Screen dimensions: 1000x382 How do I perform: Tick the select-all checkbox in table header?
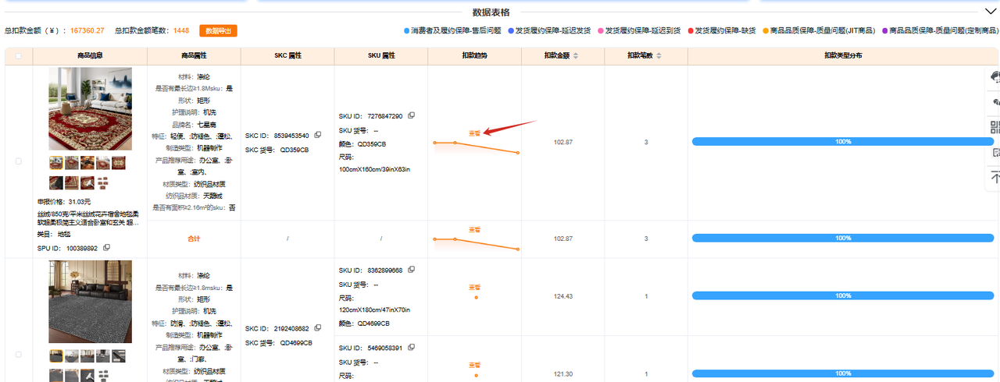(19, 56)
